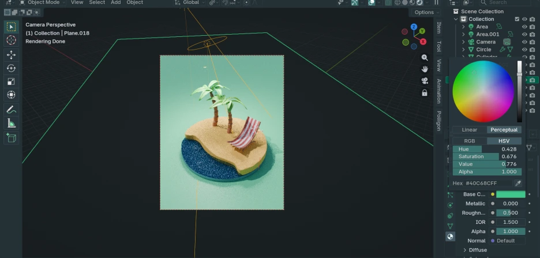Screen dimensions: 540x258
Task: Disable Camera in renders
Action: pyautogui.click(x=532, y=42)
